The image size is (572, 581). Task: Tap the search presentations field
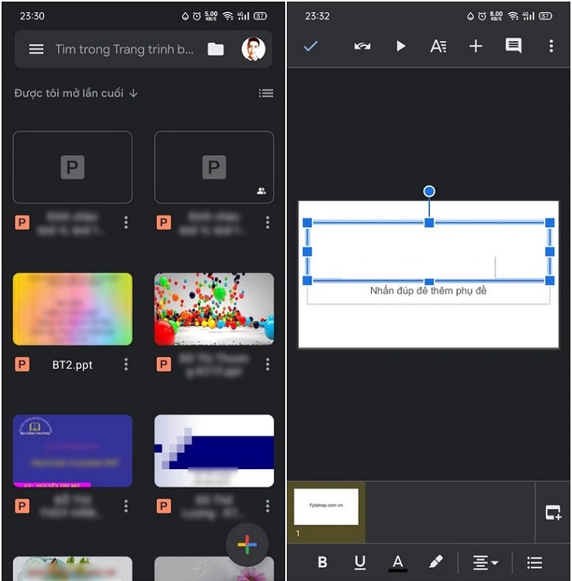coord(124,49)
